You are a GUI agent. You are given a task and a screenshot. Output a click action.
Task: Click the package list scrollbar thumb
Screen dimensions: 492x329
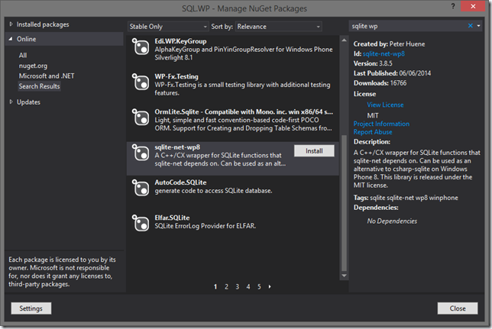[x=344, y=203]
